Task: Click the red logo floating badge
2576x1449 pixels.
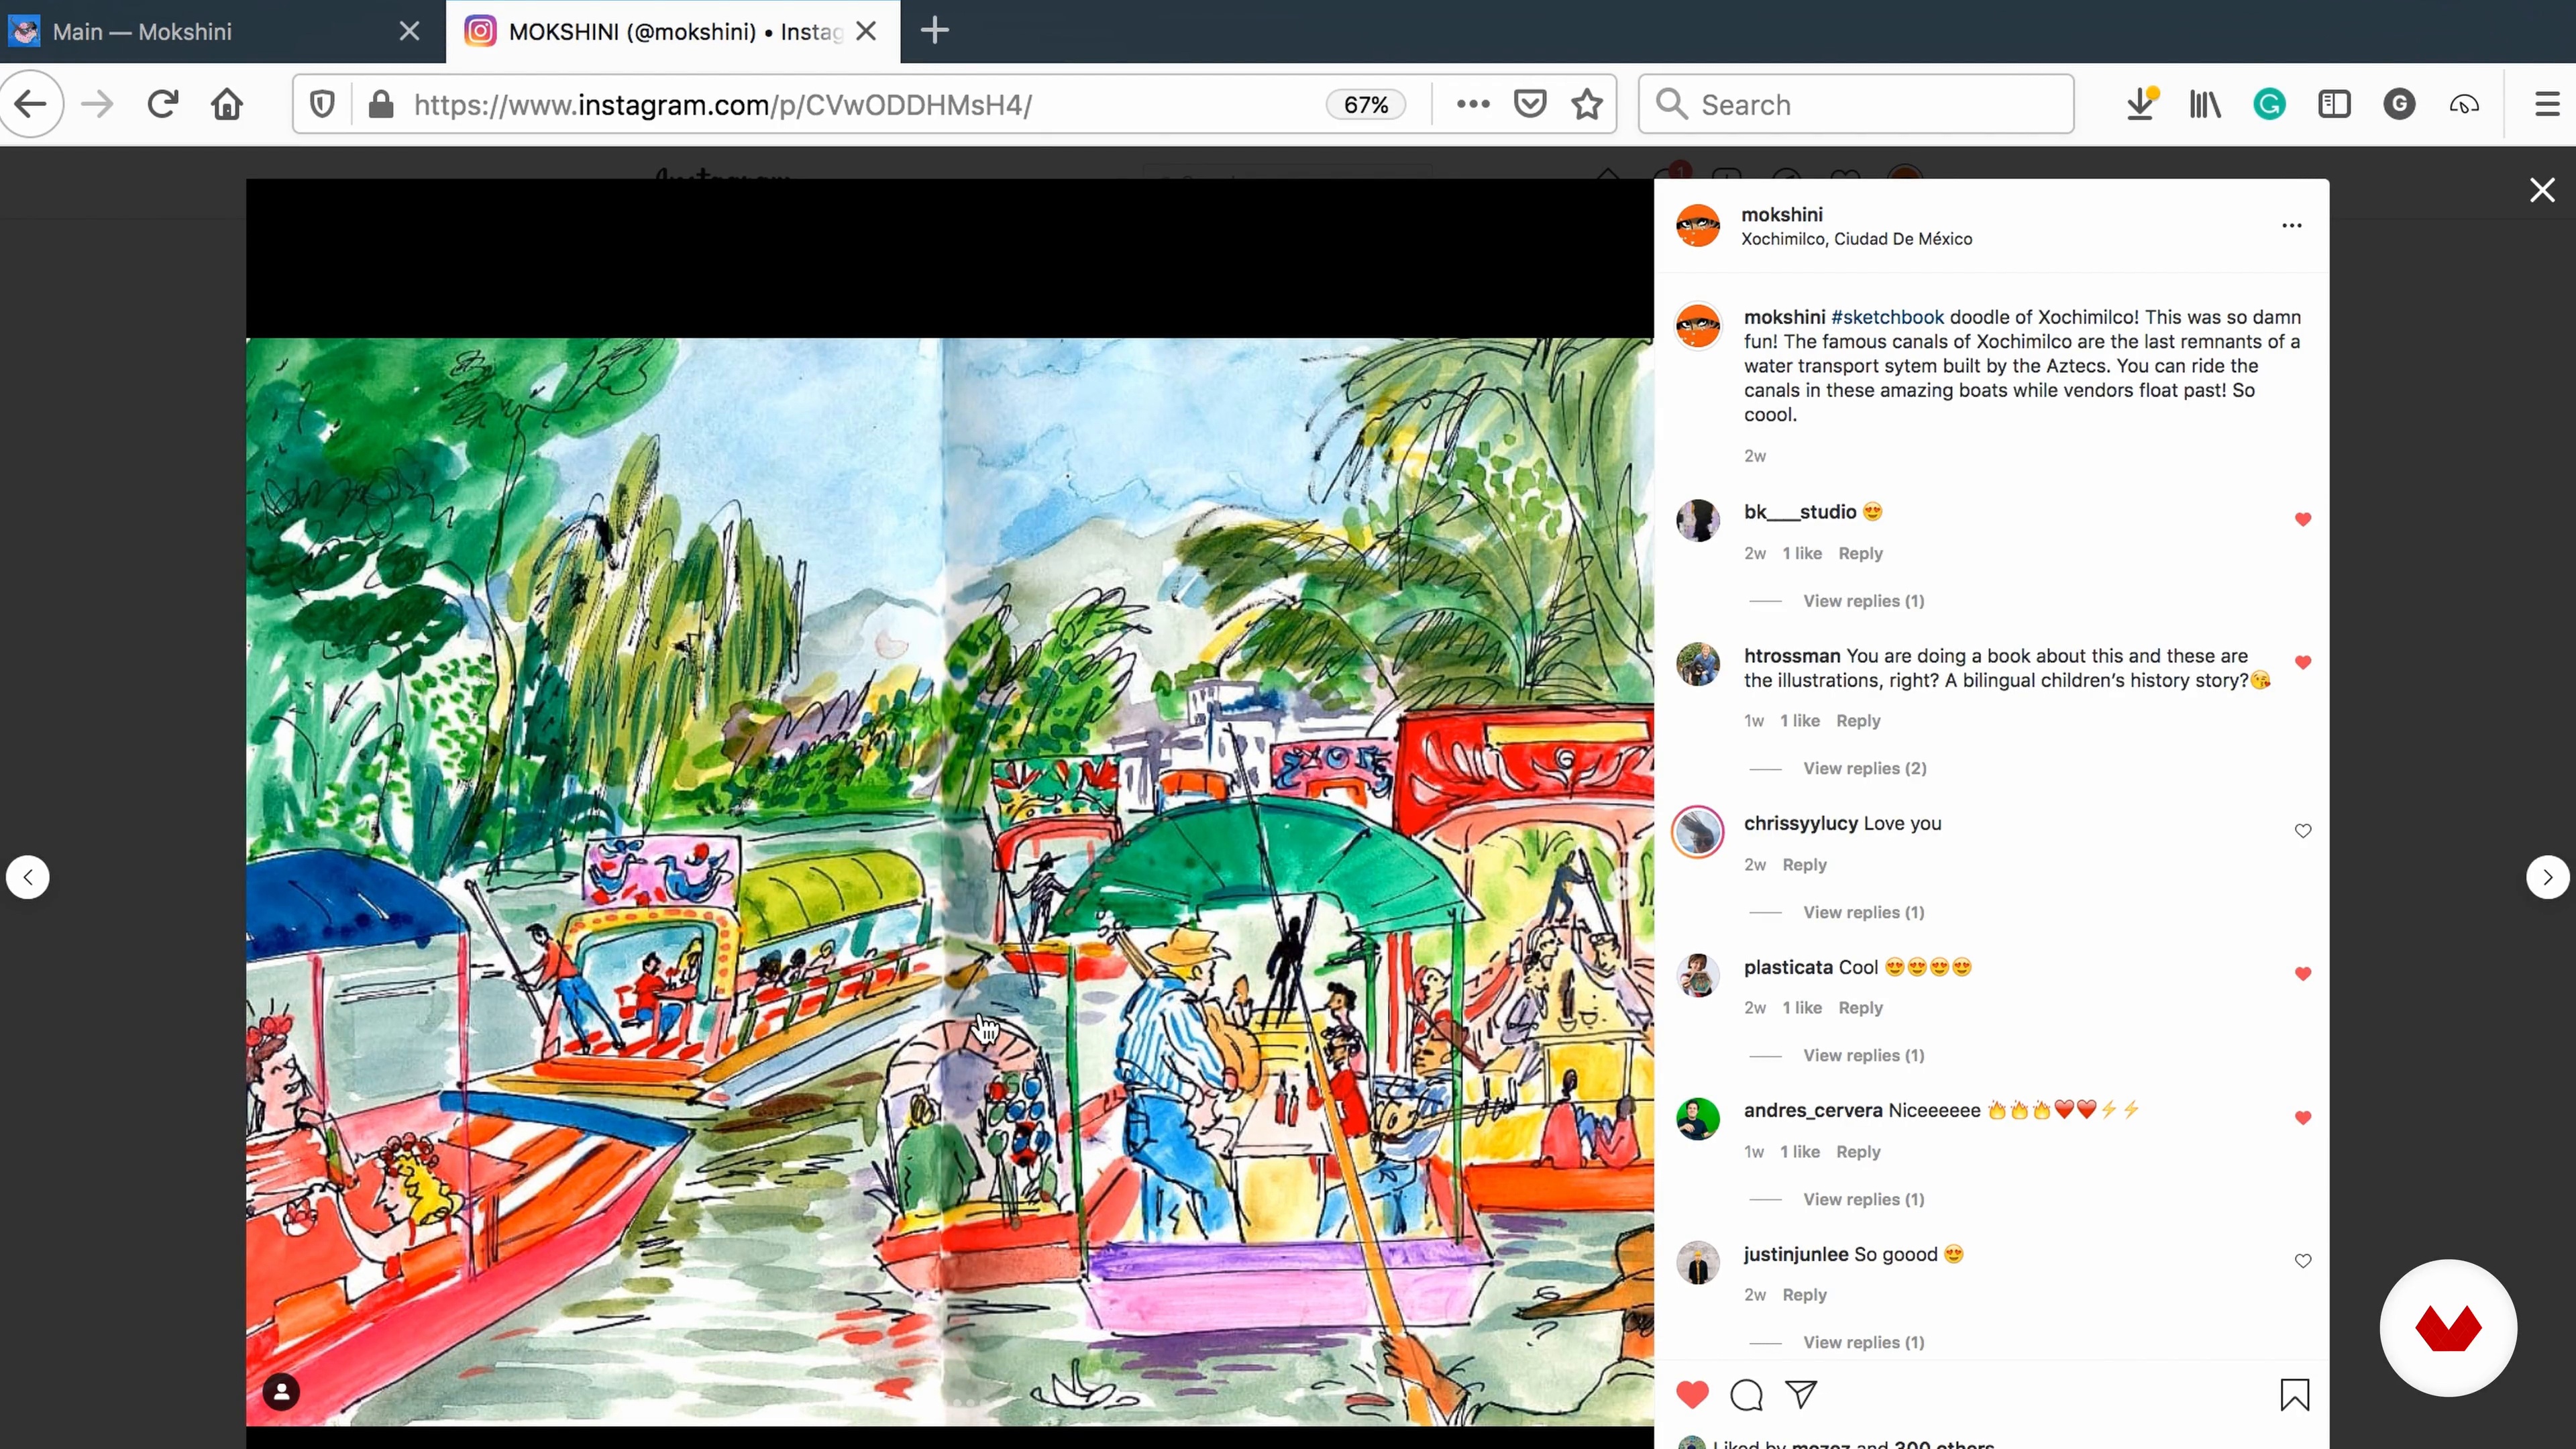Action: (x=2448, y=1328)
